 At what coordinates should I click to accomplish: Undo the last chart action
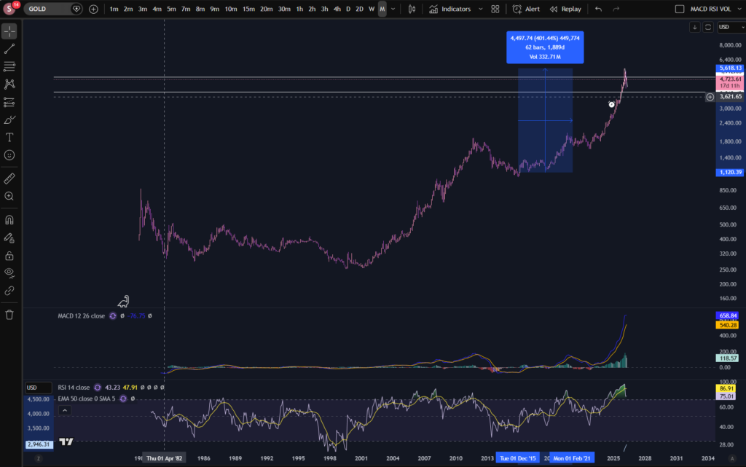point(599,9)
